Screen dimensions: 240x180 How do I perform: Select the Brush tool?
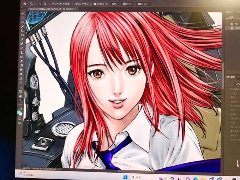click(22, 48)
